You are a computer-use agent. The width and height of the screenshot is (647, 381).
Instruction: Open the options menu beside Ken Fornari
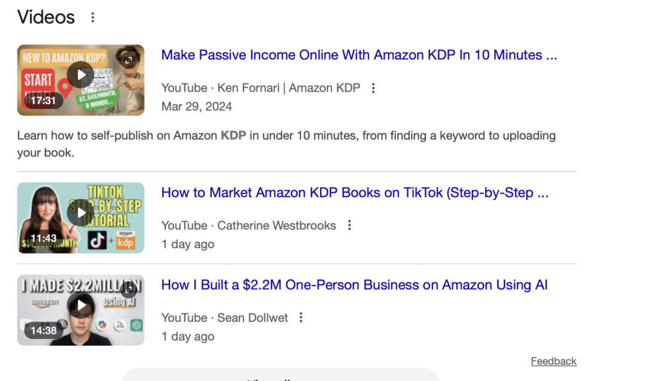(x=373, y=88)
